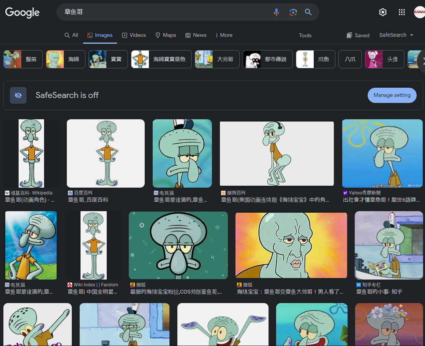Open the account profile avatar

tap(419, 12)
